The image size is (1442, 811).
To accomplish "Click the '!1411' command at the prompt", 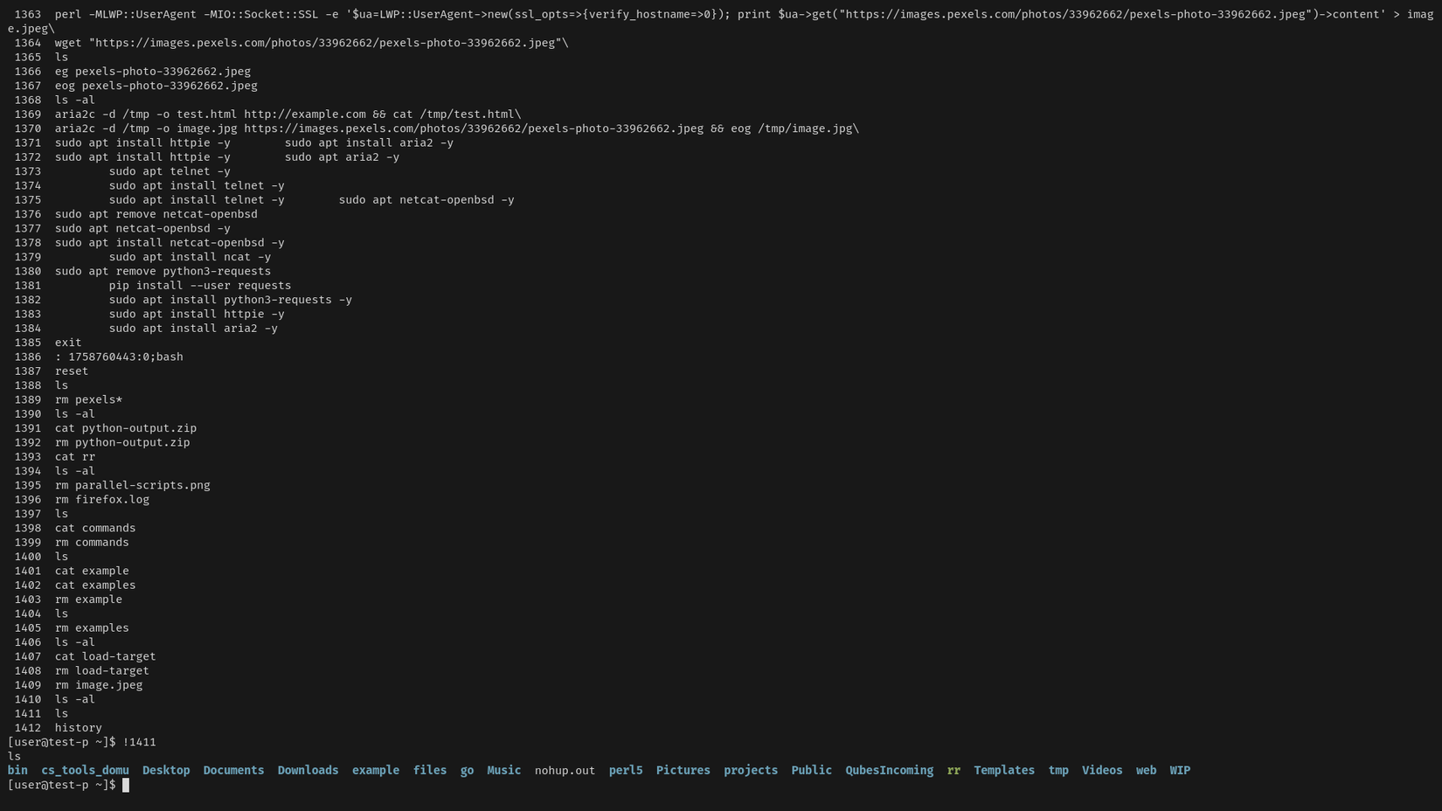I will coord(139,742).
